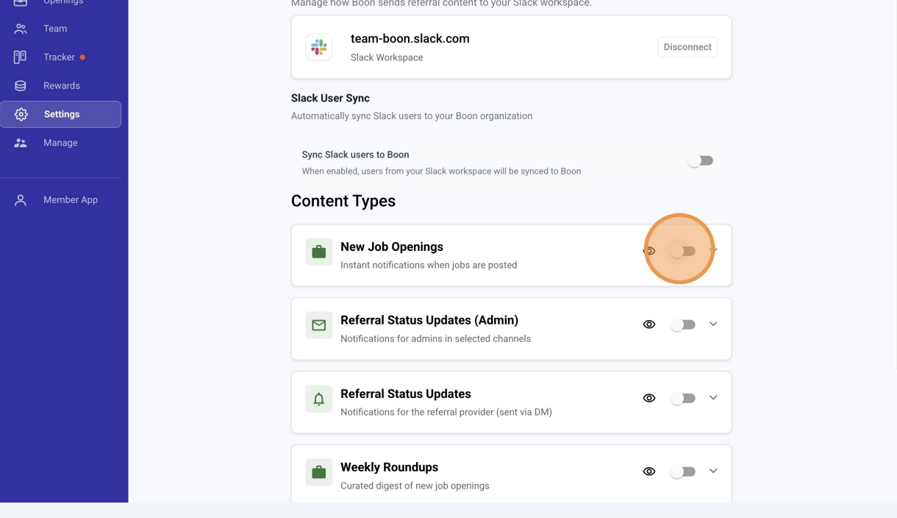Click the Manage users icon in sidebar
897x518 pixels.
(x=21, y=143)
